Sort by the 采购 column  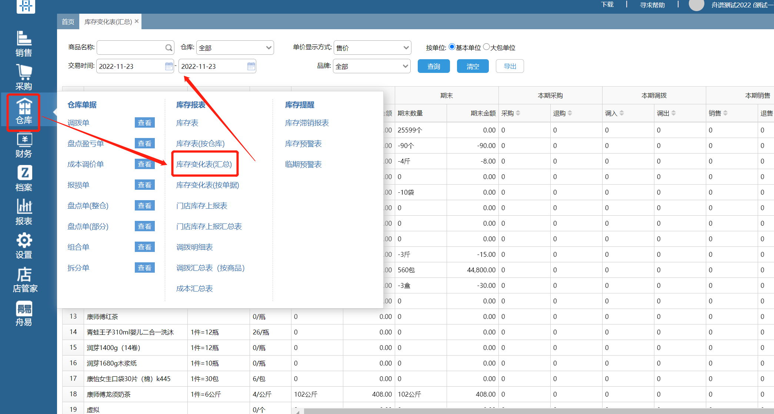click(518, 113)
